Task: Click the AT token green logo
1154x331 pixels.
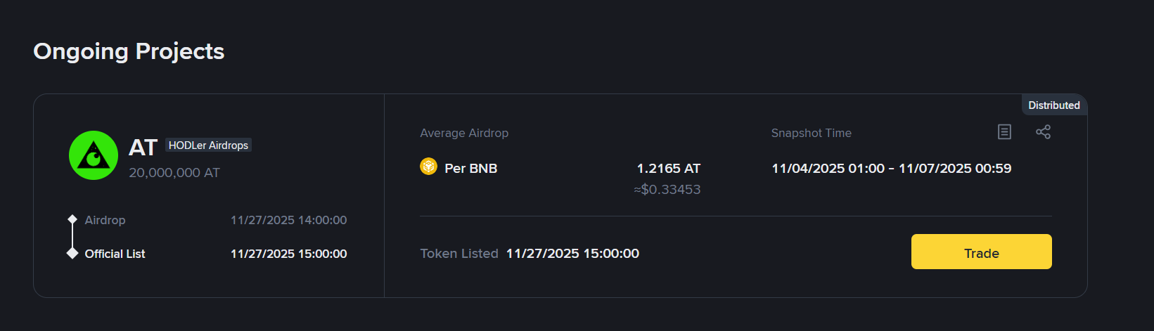Action: [94, 155]
